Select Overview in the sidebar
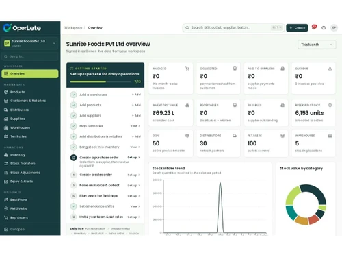Screen dimensions: 342x257 pos(30,74)
